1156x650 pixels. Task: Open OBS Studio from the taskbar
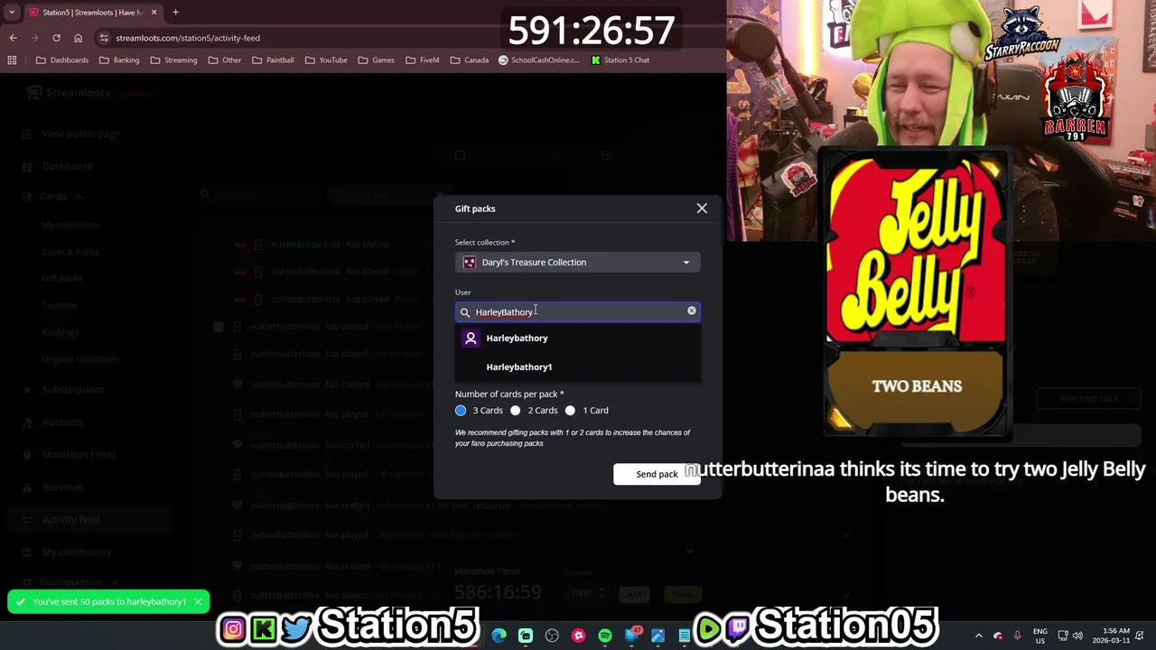click(x=552, y=636)
